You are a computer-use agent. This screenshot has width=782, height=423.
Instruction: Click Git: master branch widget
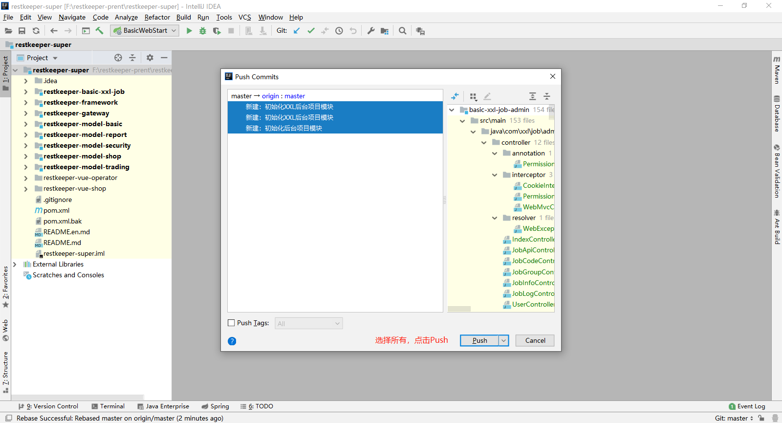pyautogui.click(x=734, y=418)
